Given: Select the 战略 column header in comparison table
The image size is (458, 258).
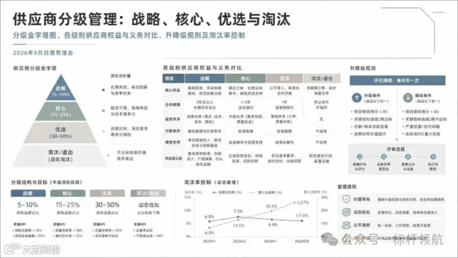Looking at the screenshot, I should [x=205, y=78].
